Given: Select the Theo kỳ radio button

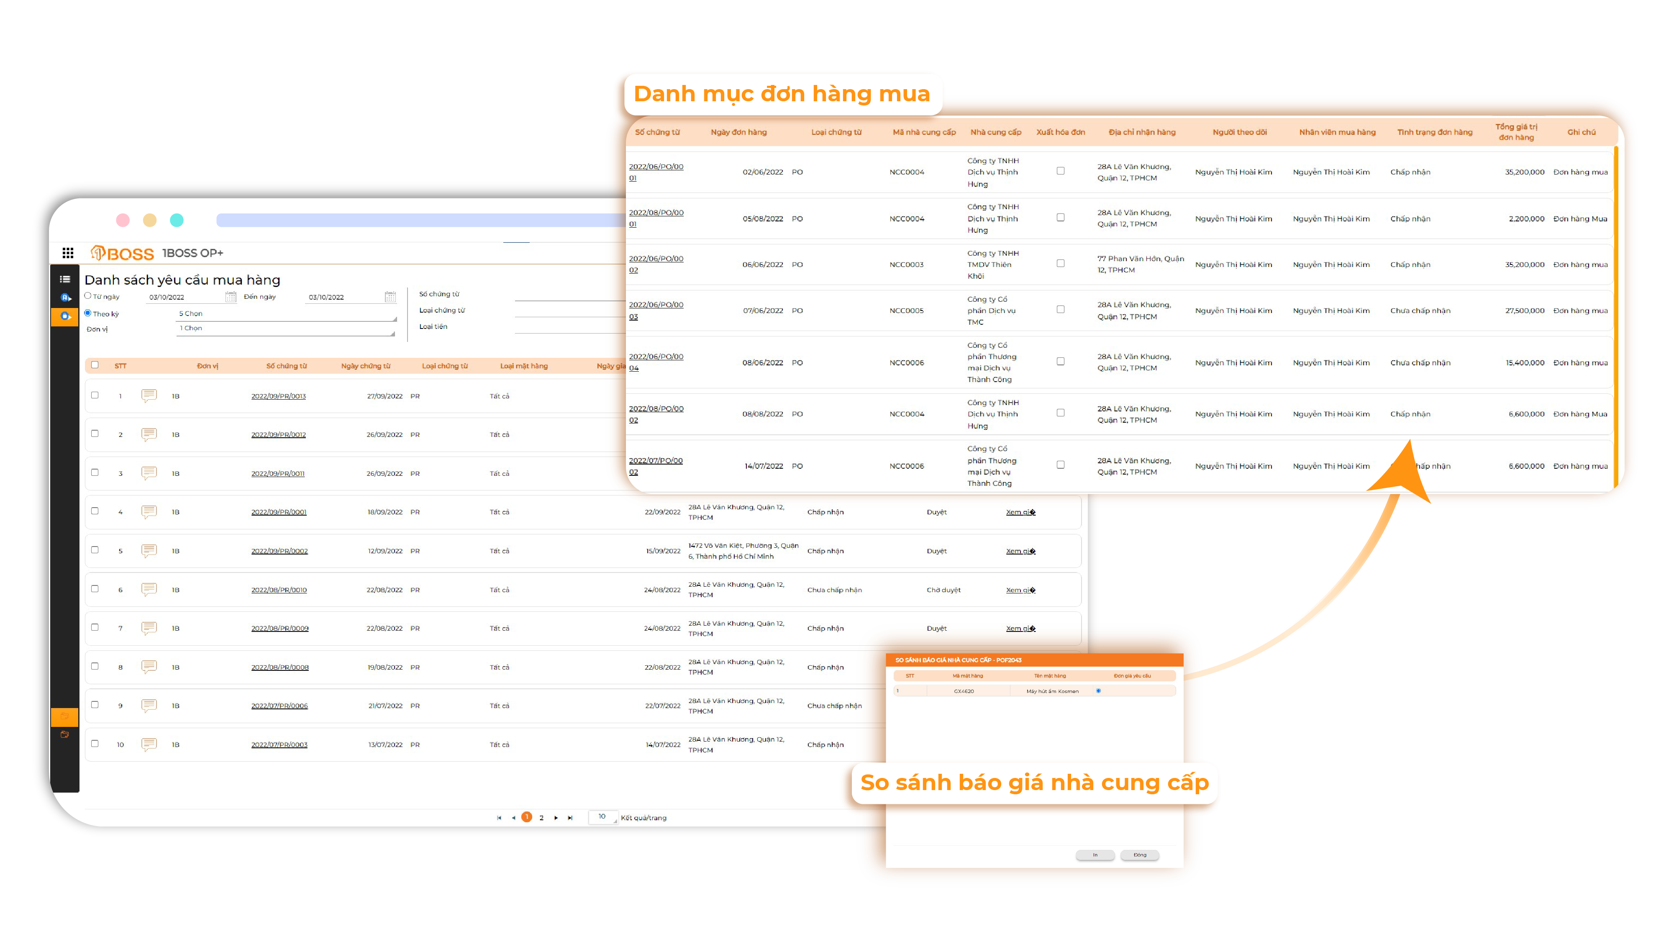Looking at the screenshot, I should pos(88,313).
